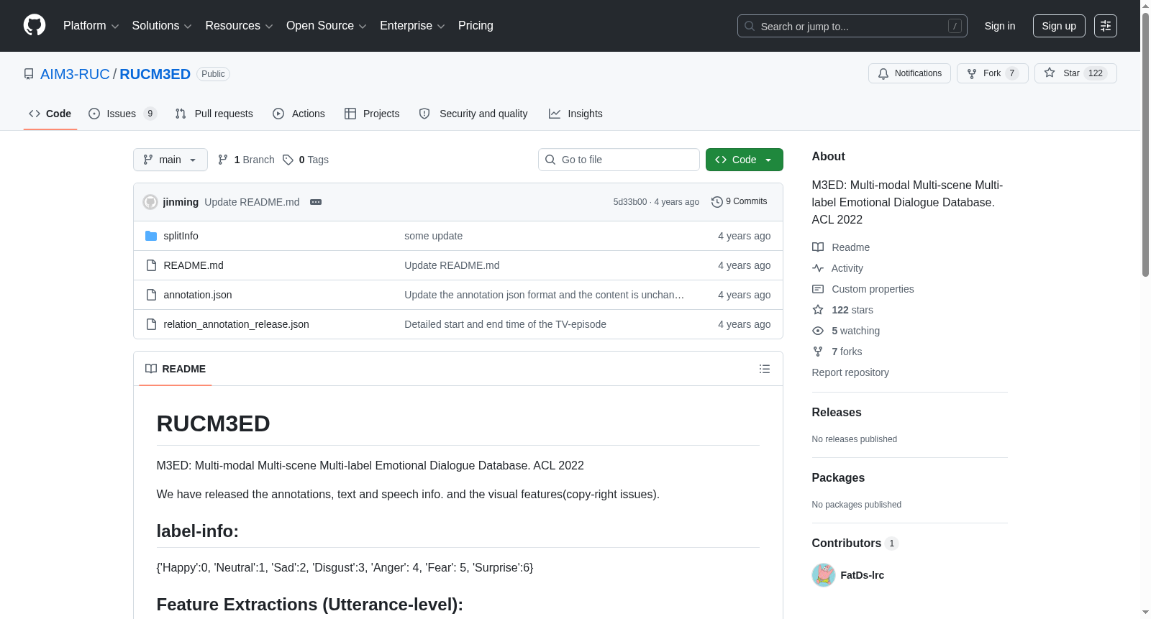Viewport: 1151px width, 619px height.
Task: Open the Insights tab
Action: 575,114
